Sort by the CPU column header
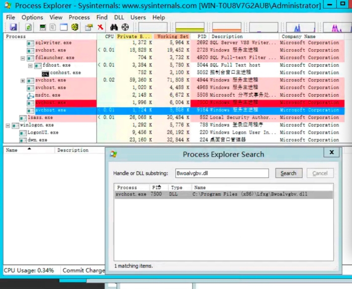This screenshot has width=352, height=289. [x=106, y=36]
